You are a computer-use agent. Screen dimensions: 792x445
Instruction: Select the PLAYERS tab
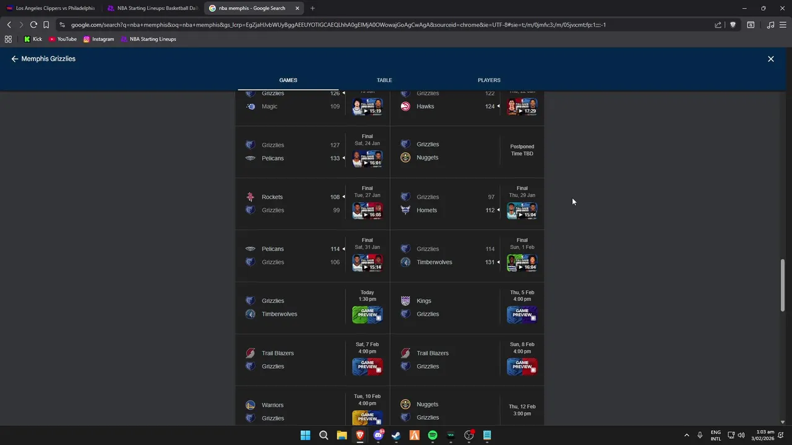[489, 80]
